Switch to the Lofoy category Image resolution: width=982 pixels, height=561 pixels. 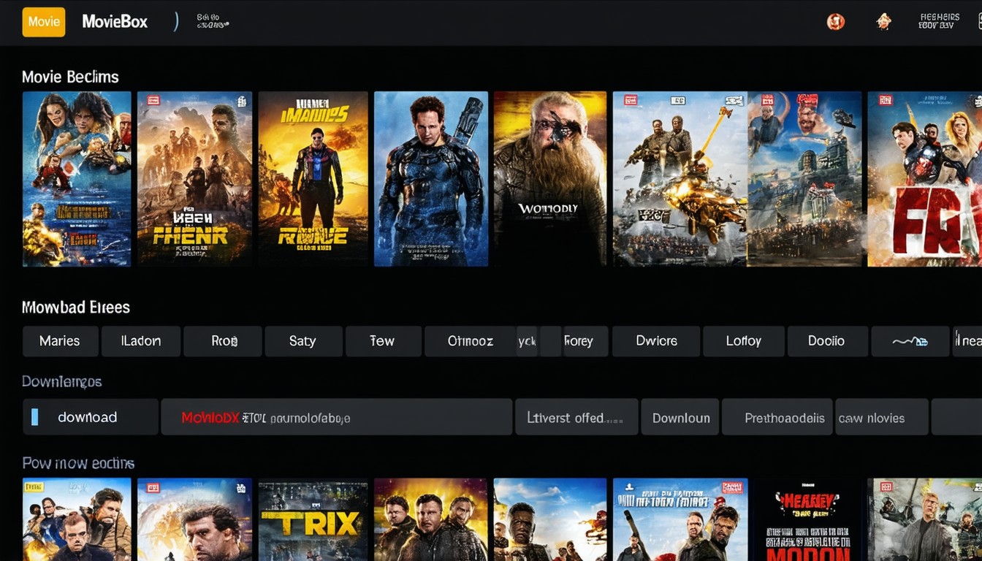(x=743, y=341)
